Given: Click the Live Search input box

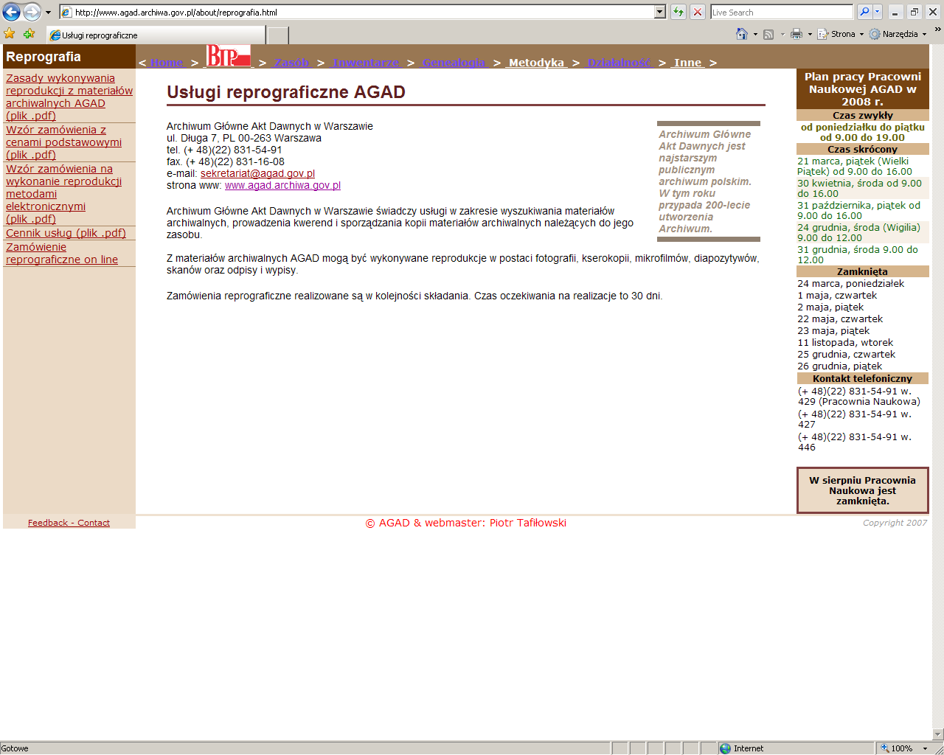Looking at the screenshot, I should pos(782,13).
